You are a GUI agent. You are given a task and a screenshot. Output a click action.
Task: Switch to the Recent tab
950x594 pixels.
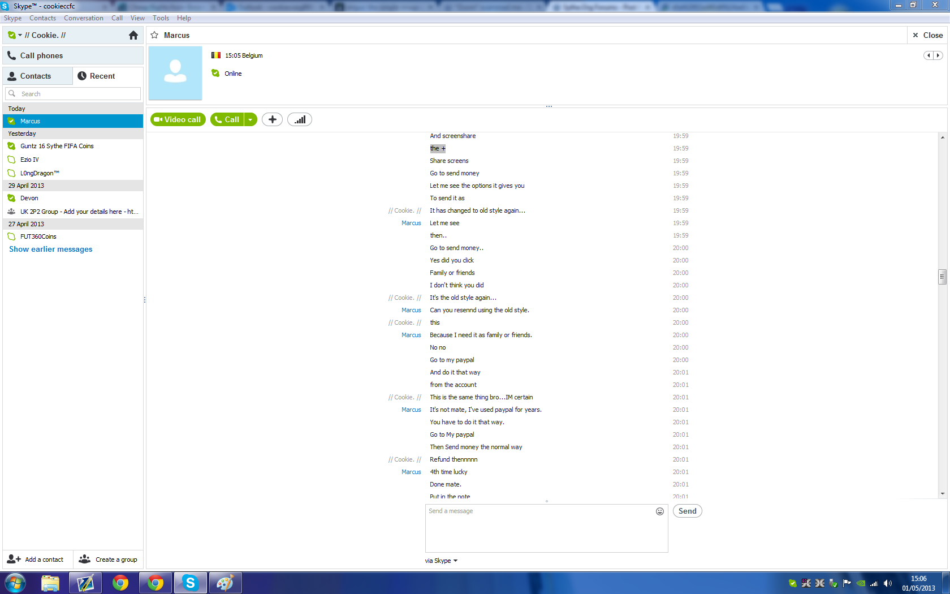(x=108, y=76)
